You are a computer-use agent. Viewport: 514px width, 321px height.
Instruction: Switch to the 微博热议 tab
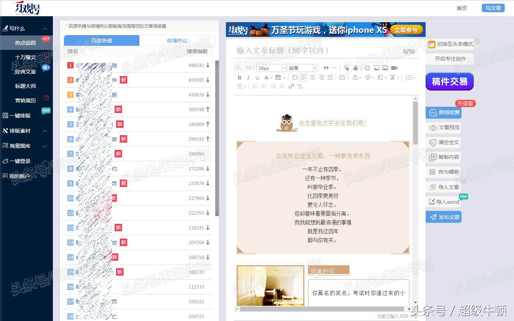177,40
